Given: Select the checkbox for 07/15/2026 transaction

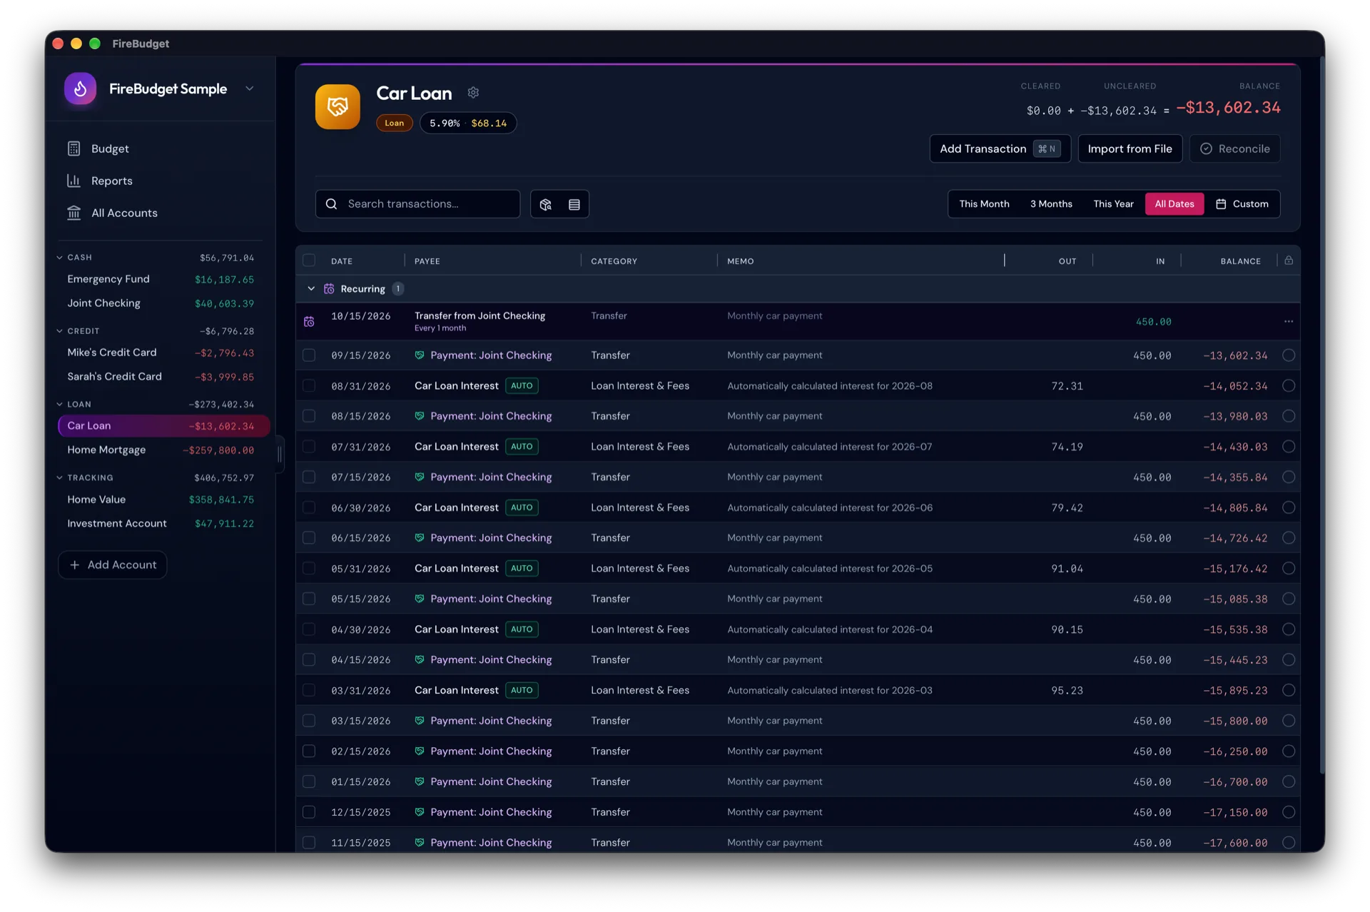Looking at the screenshot, I should point(309,477).
